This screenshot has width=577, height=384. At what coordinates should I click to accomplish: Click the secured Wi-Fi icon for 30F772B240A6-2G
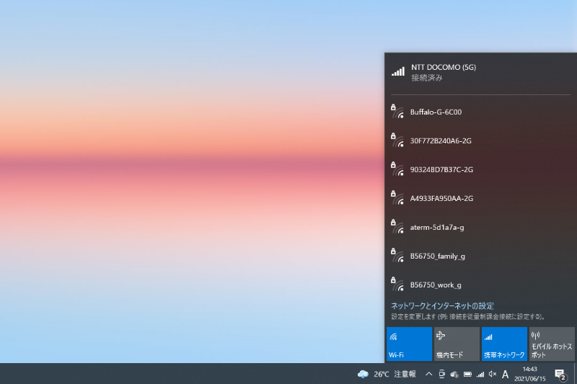397,140
